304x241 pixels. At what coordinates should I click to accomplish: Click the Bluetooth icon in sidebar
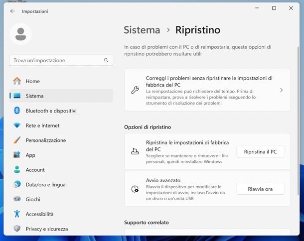point(17,111)
